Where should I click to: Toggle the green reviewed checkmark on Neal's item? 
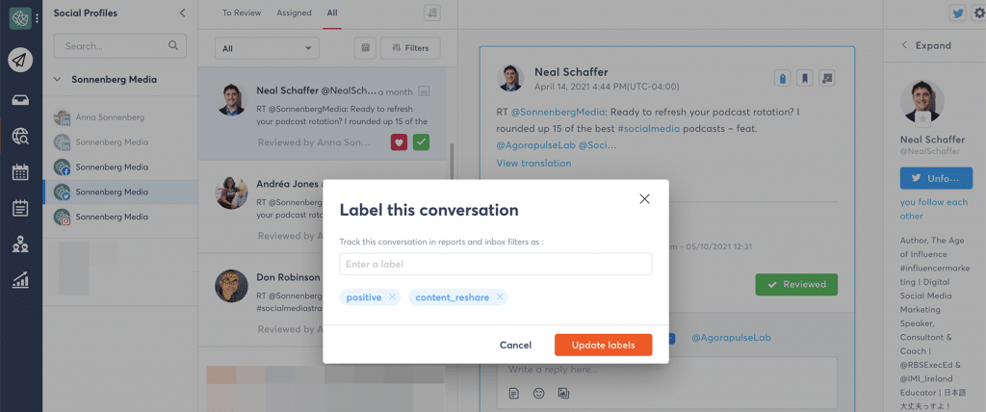point(422,142)
